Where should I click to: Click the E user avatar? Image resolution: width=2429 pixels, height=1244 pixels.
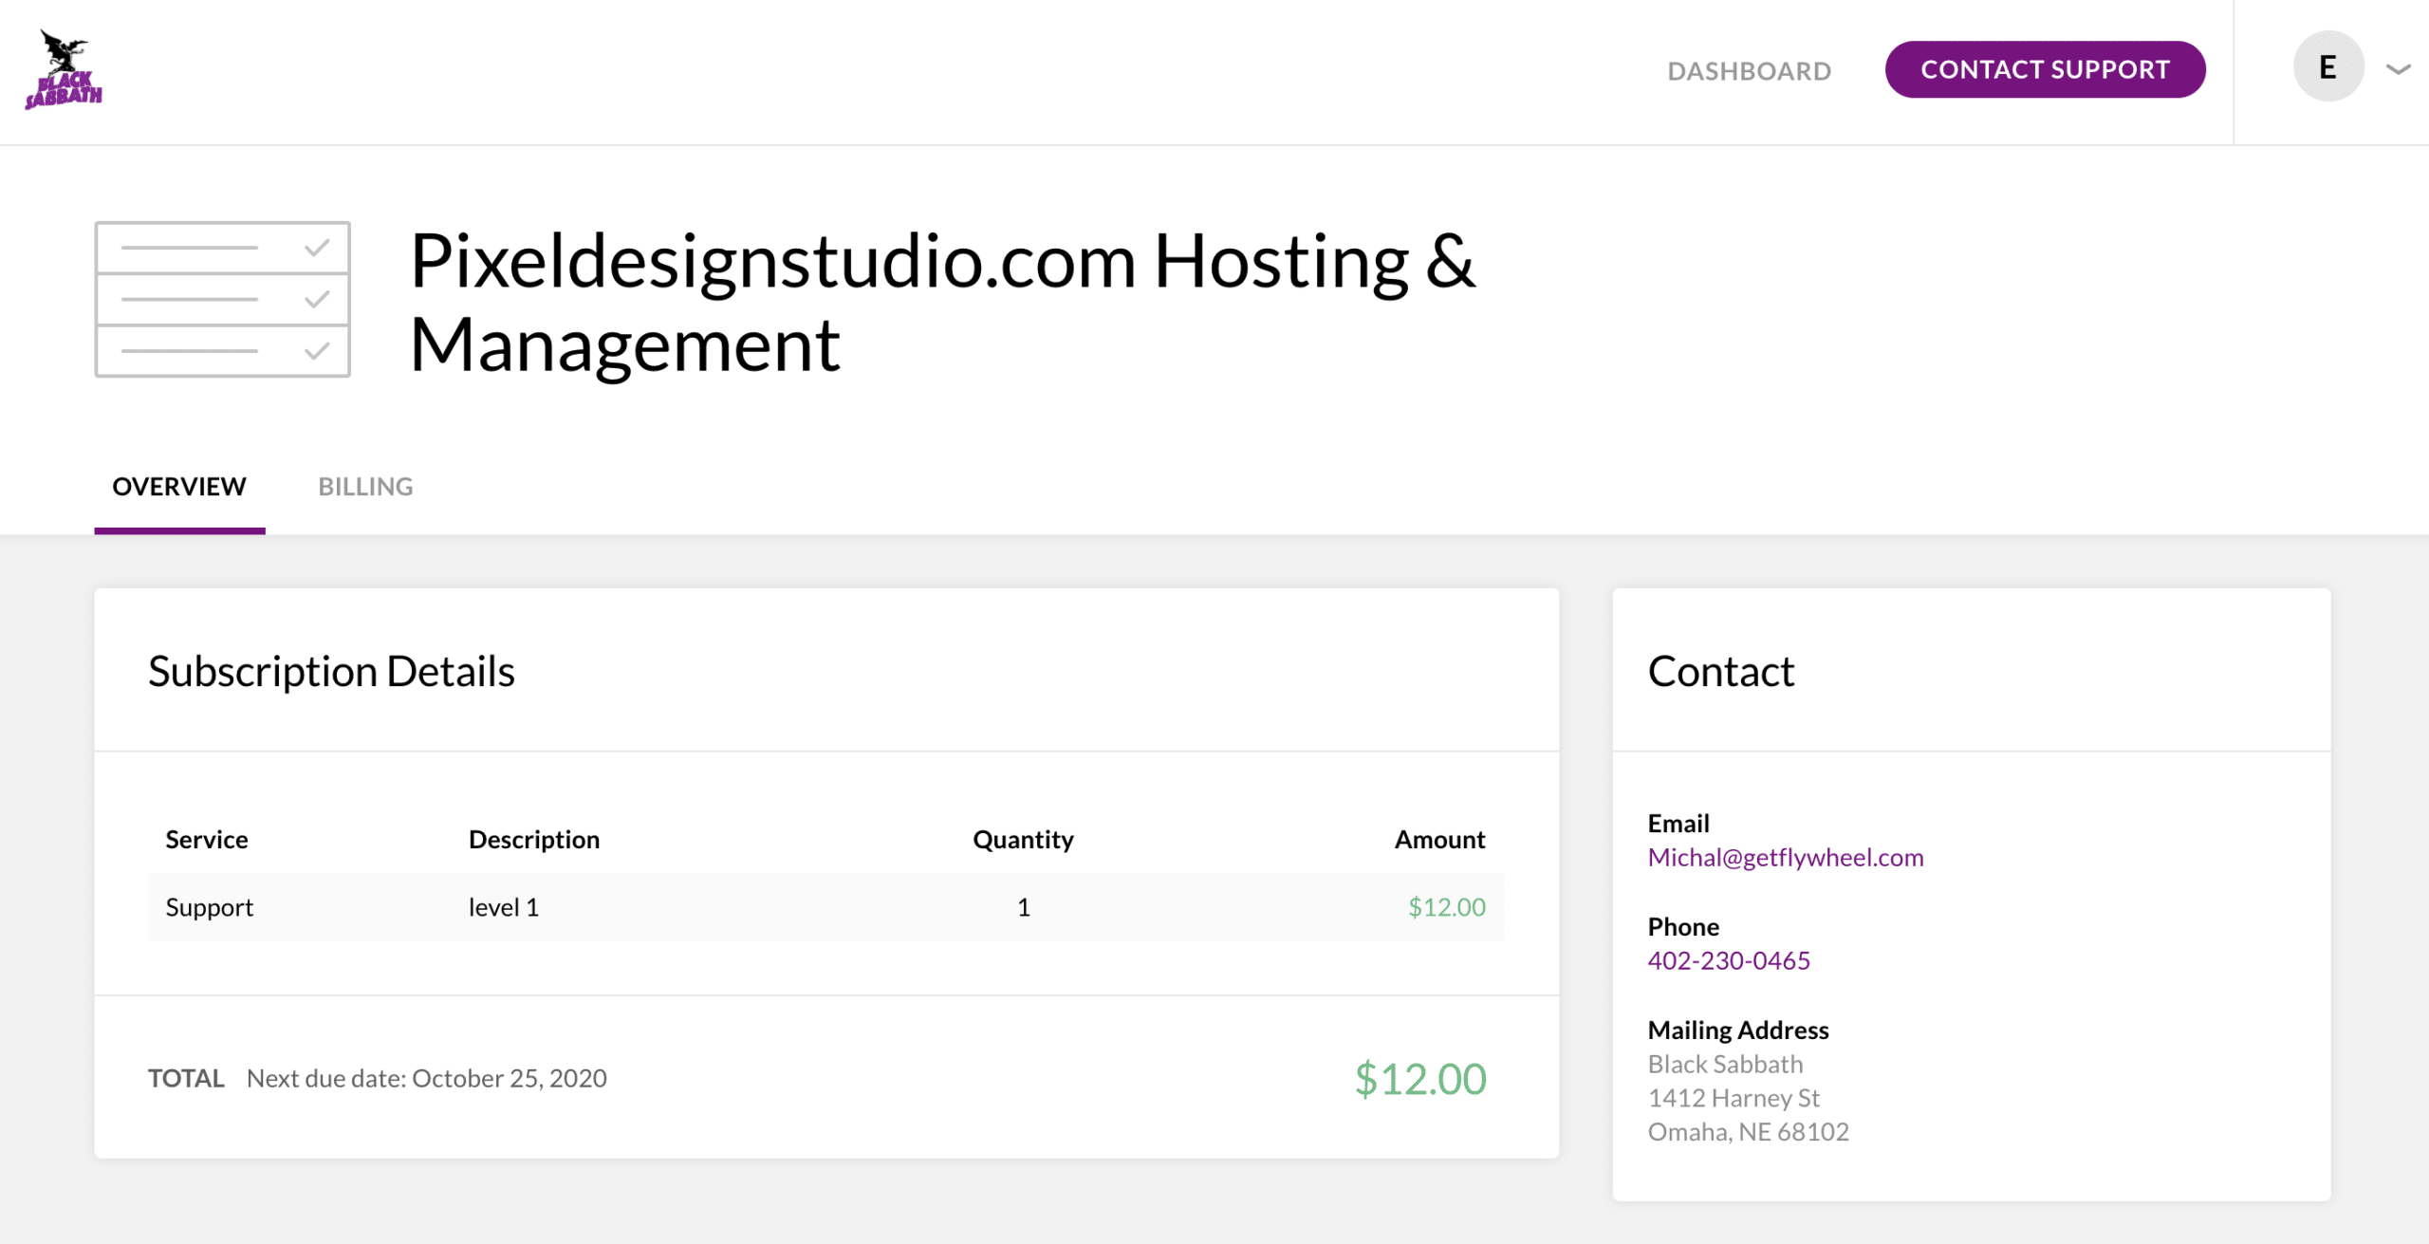click(x=2327, y=67)
